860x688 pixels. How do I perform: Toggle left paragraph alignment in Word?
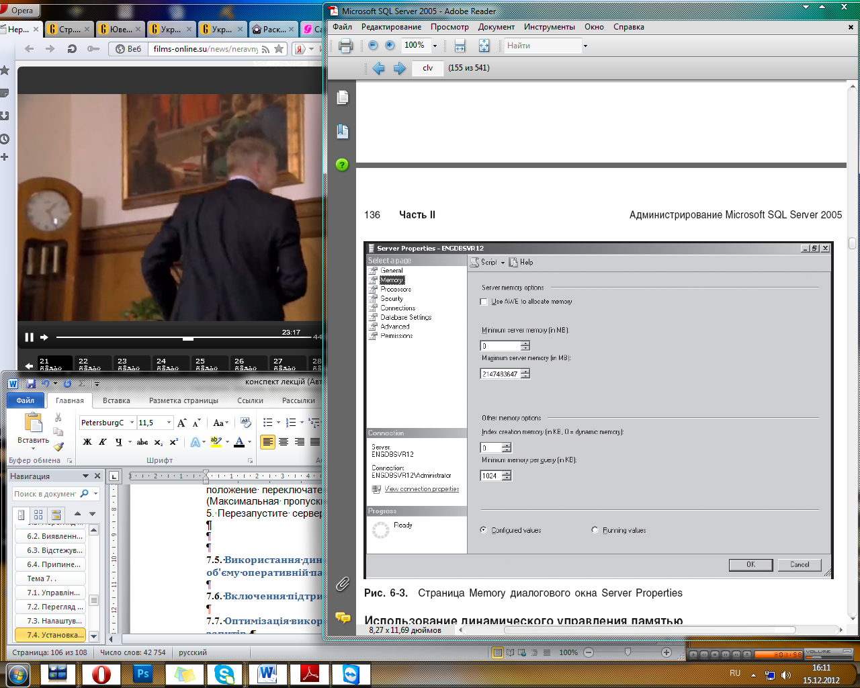[267, 442]
